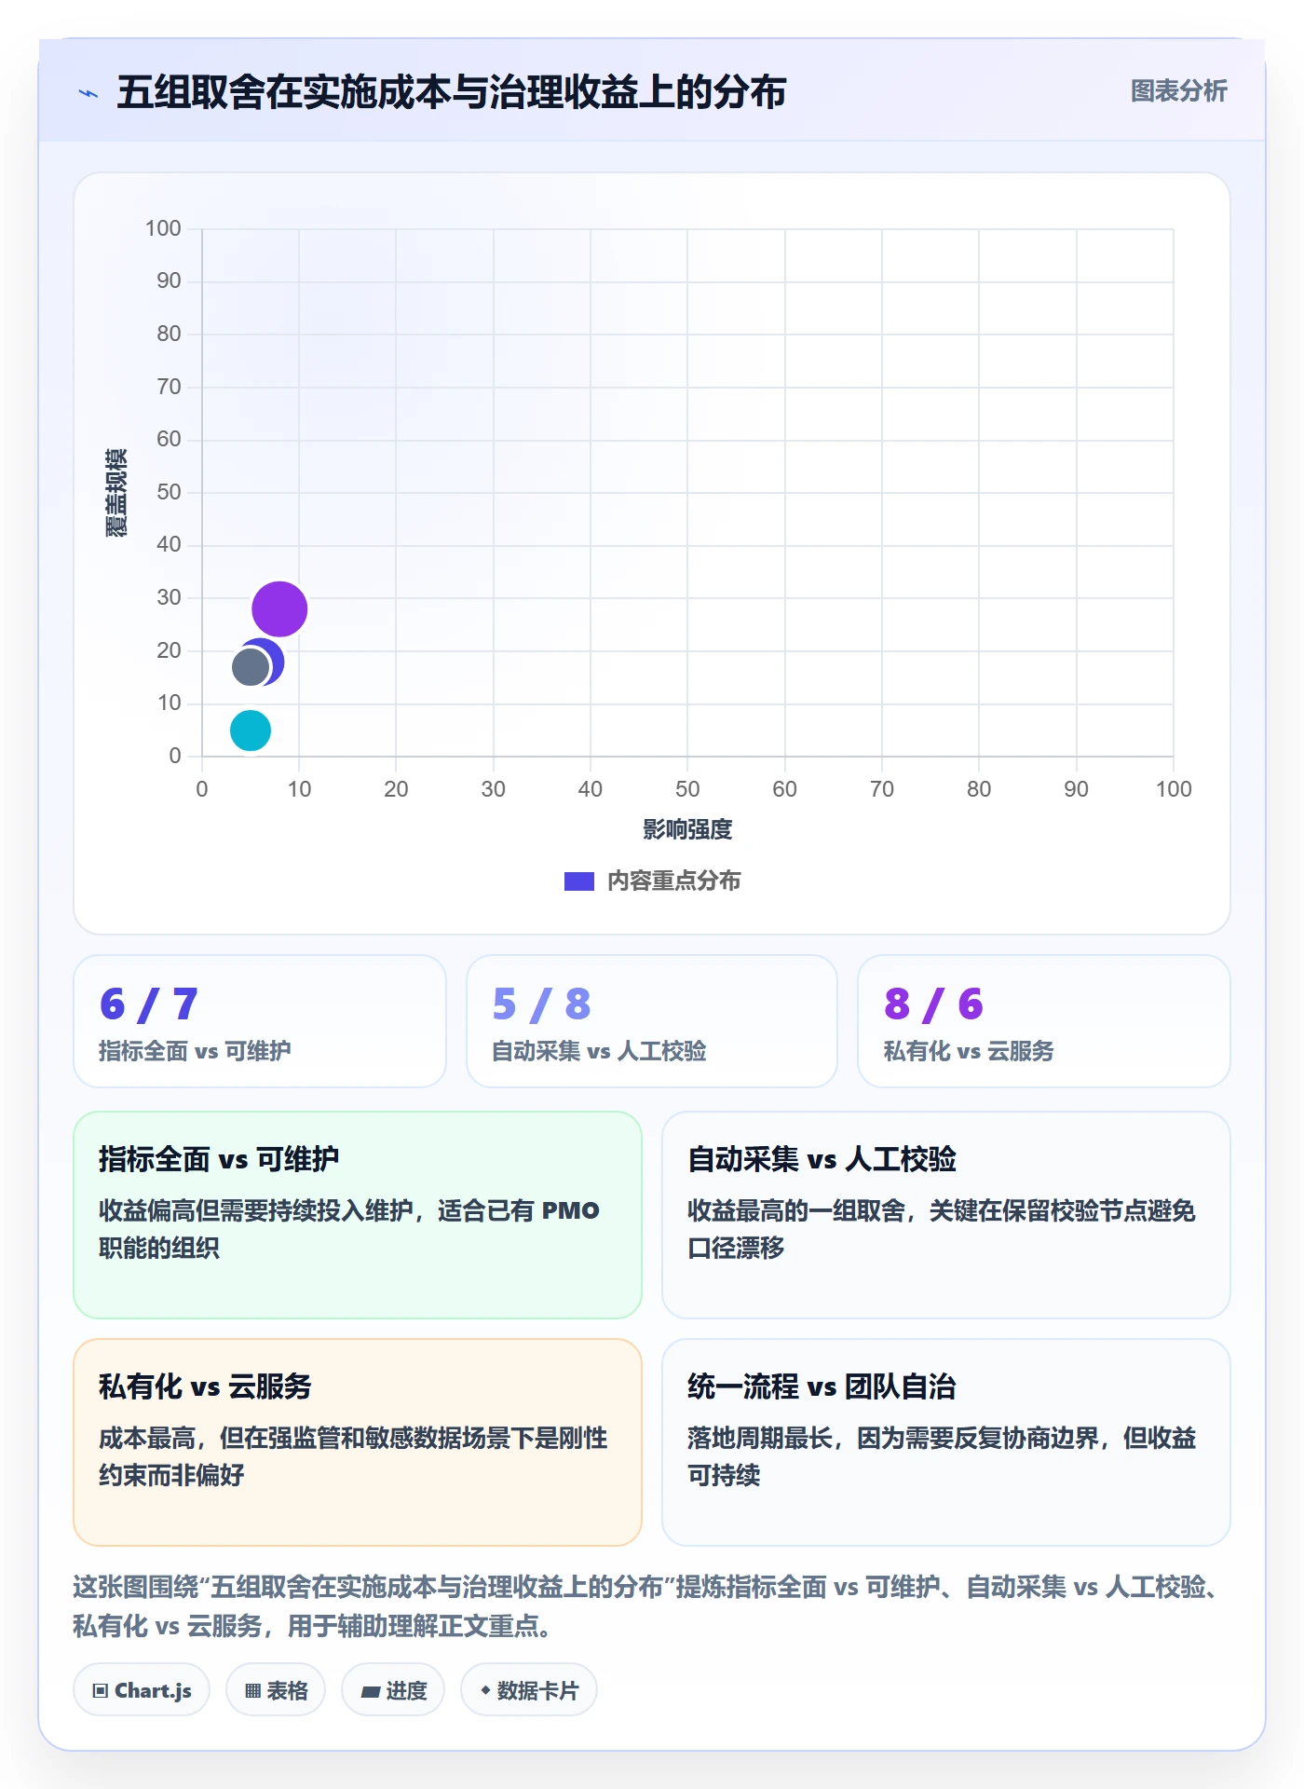Click the 指标全面 vs 可维护 green card heading

pyautogui.click(x=219, y=1159)
